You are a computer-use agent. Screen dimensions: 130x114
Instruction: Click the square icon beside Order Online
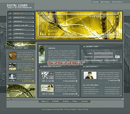(x=10, y=25)
